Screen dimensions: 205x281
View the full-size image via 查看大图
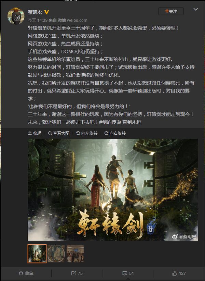coord(59,133)
